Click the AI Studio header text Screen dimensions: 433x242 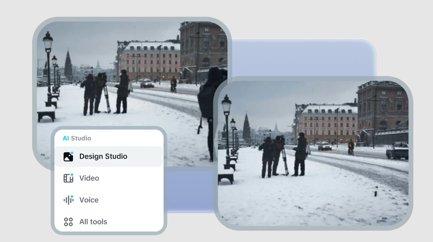tap(77, 138)
